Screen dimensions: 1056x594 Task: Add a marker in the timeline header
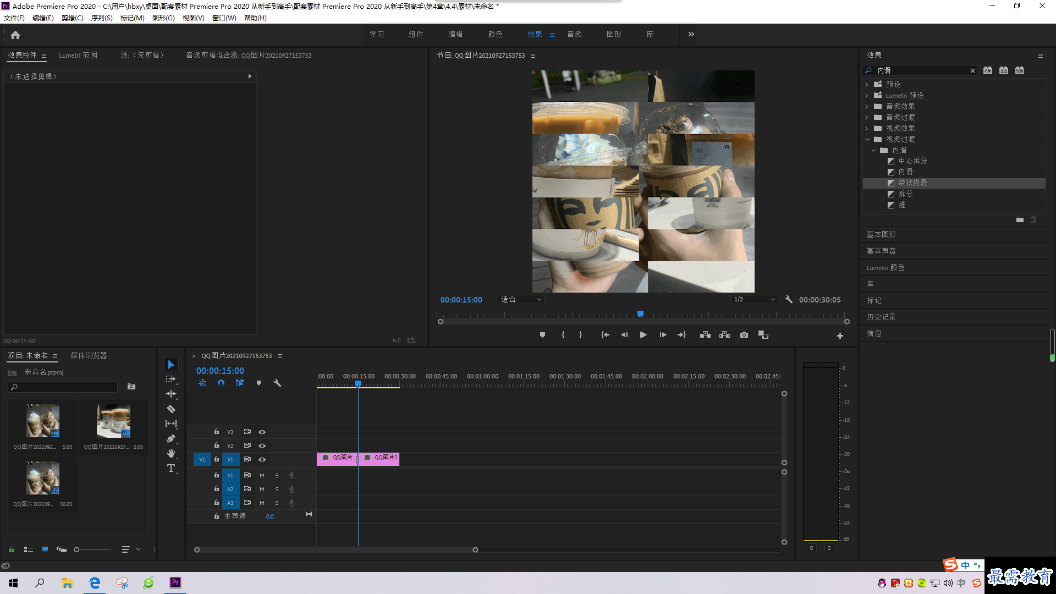point(258,383)
